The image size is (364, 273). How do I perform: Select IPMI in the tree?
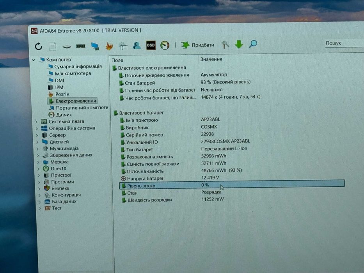[57, 87]
